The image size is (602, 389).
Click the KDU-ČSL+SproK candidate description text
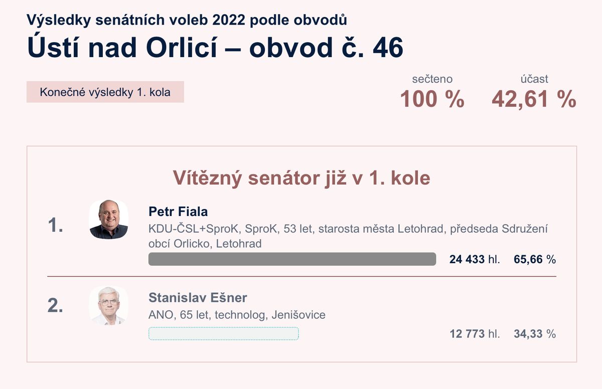348,236
